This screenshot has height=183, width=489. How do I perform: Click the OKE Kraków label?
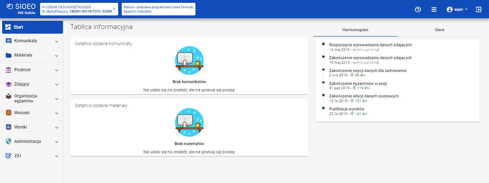pos(27,13)
